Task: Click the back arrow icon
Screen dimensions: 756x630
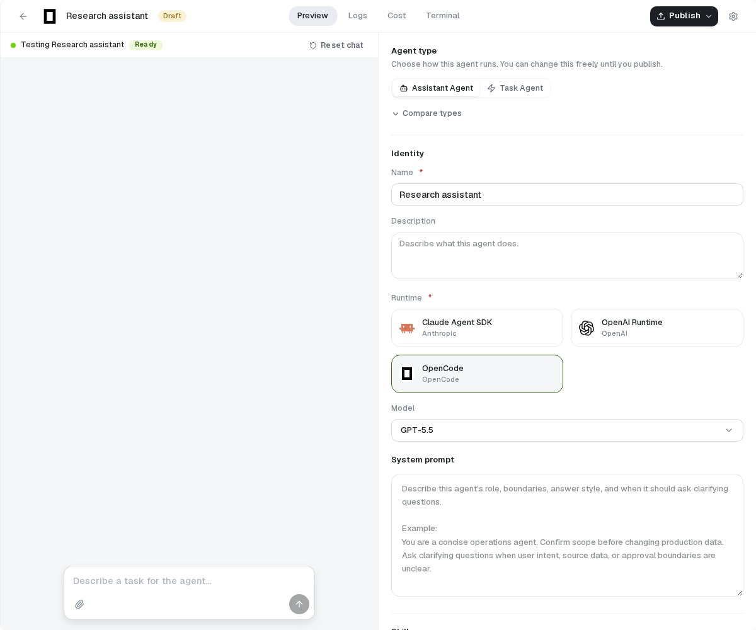Action: (x=23, y=16)
